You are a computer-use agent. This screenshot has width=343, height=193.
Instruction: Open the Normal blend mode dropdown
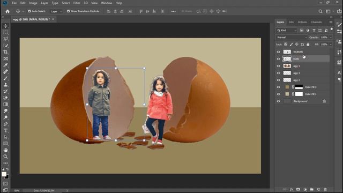coord(292,38)
